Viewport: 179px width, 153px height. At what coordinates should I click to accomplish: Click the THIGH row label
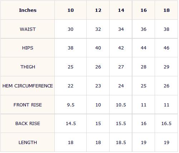pos(28,67)
